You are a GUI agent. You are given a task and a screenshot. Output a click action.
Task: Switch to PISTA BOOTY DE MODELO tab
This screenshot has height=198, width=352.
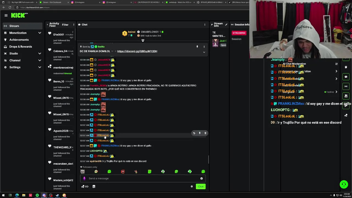[x=148, y=2]
